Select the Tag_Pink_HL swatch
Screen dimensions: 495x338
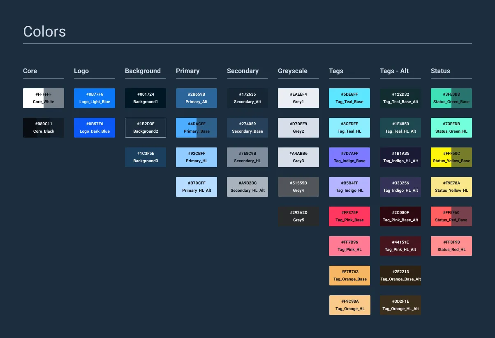click(349, 246)
